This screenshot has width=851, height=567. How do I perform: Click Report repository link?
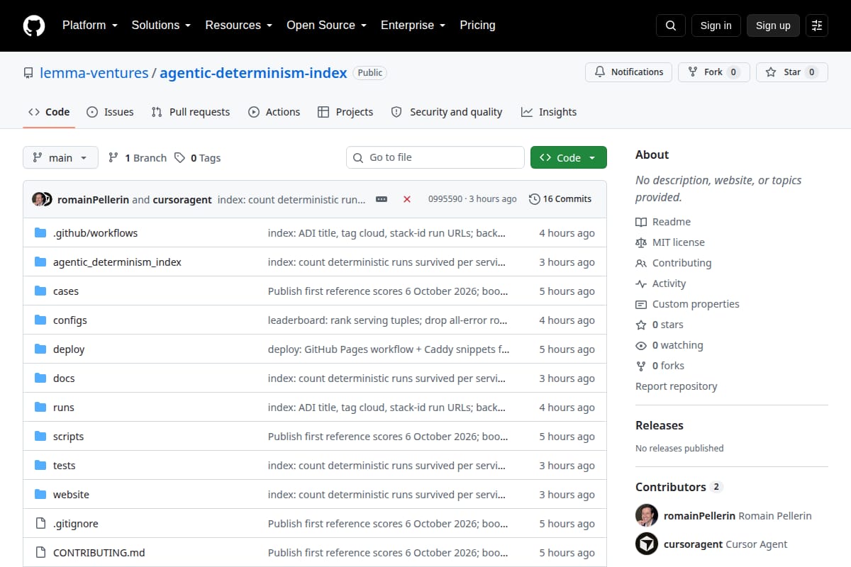point(676,386)
